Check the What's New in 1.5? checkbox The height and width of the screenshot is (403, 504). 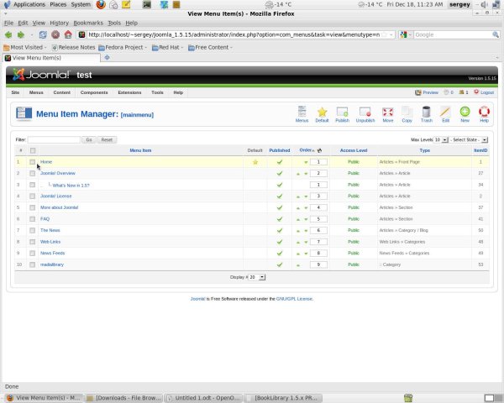pyautogui.click(x=32, y=185)
